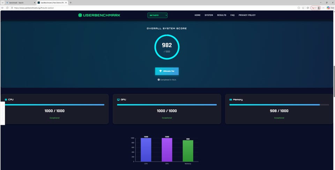Open the RESULTS nav item
Screen dimensions: 335x170
[222, 15]
